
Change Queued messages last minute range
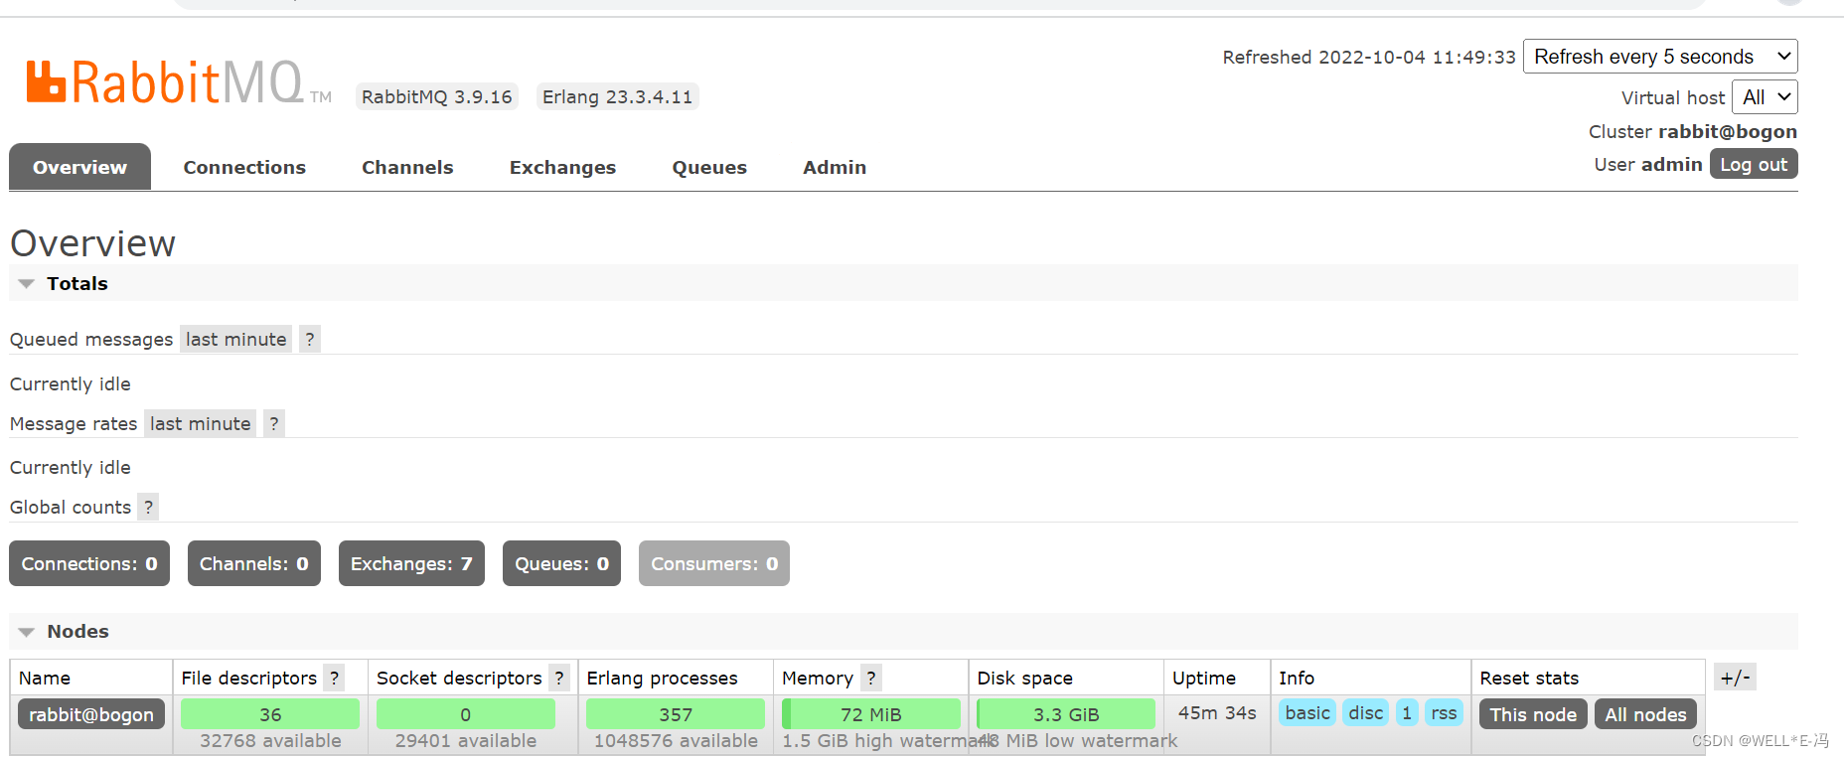tap(236, 340)
